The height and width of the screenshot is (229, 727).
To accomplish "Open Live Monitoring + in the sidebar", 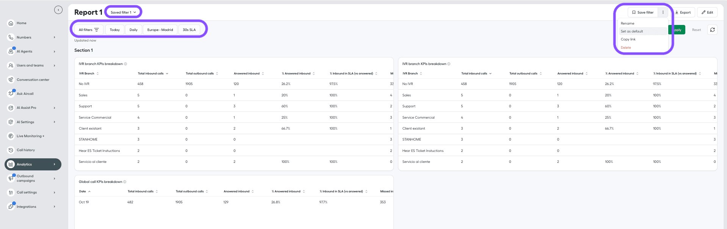I will point(30,136).
